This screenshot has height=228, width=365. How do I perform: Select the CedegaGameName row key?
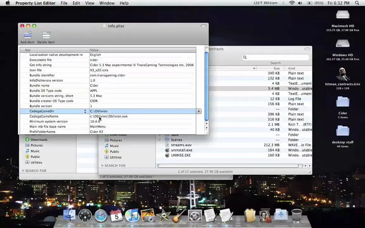[x=44, y=116]
